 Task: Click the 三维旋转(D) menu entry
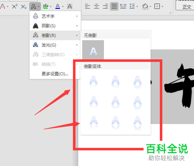(55, 55)
